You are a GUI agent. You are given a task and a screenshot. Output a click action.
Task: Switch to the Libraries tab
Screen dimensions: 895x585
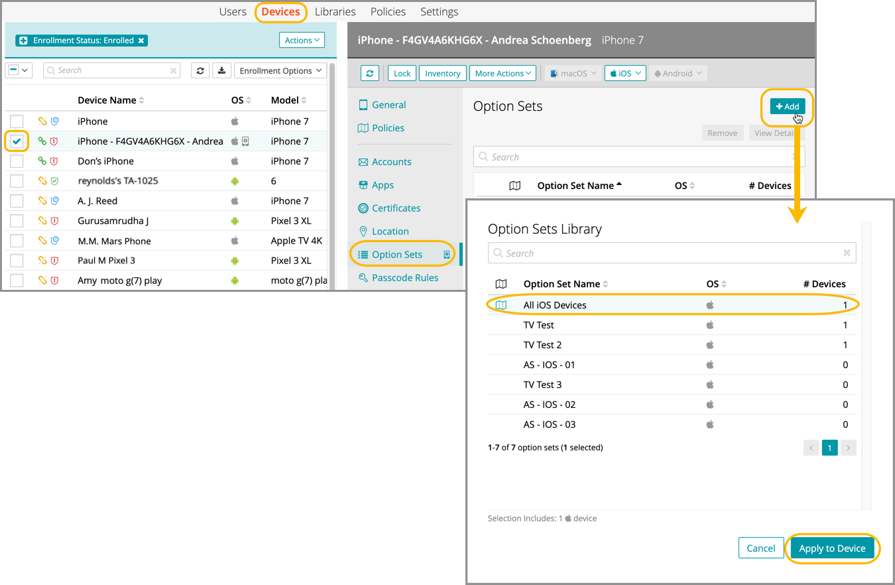(x=335, y=12)
